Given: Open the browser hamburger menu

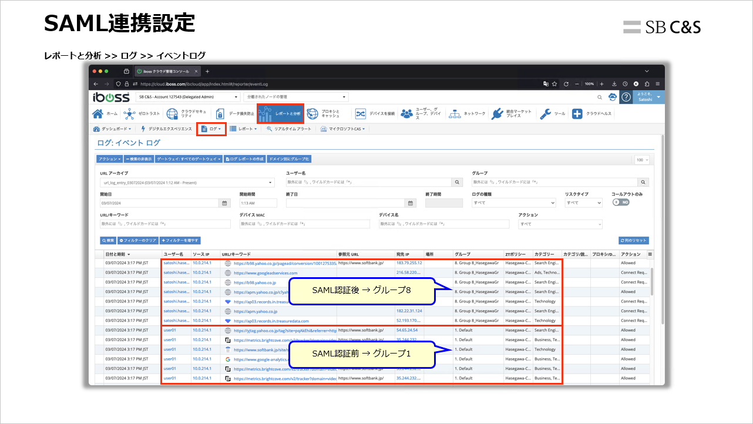Looking at the screenshot, I should pyautogui.click(x=657, y=84).
